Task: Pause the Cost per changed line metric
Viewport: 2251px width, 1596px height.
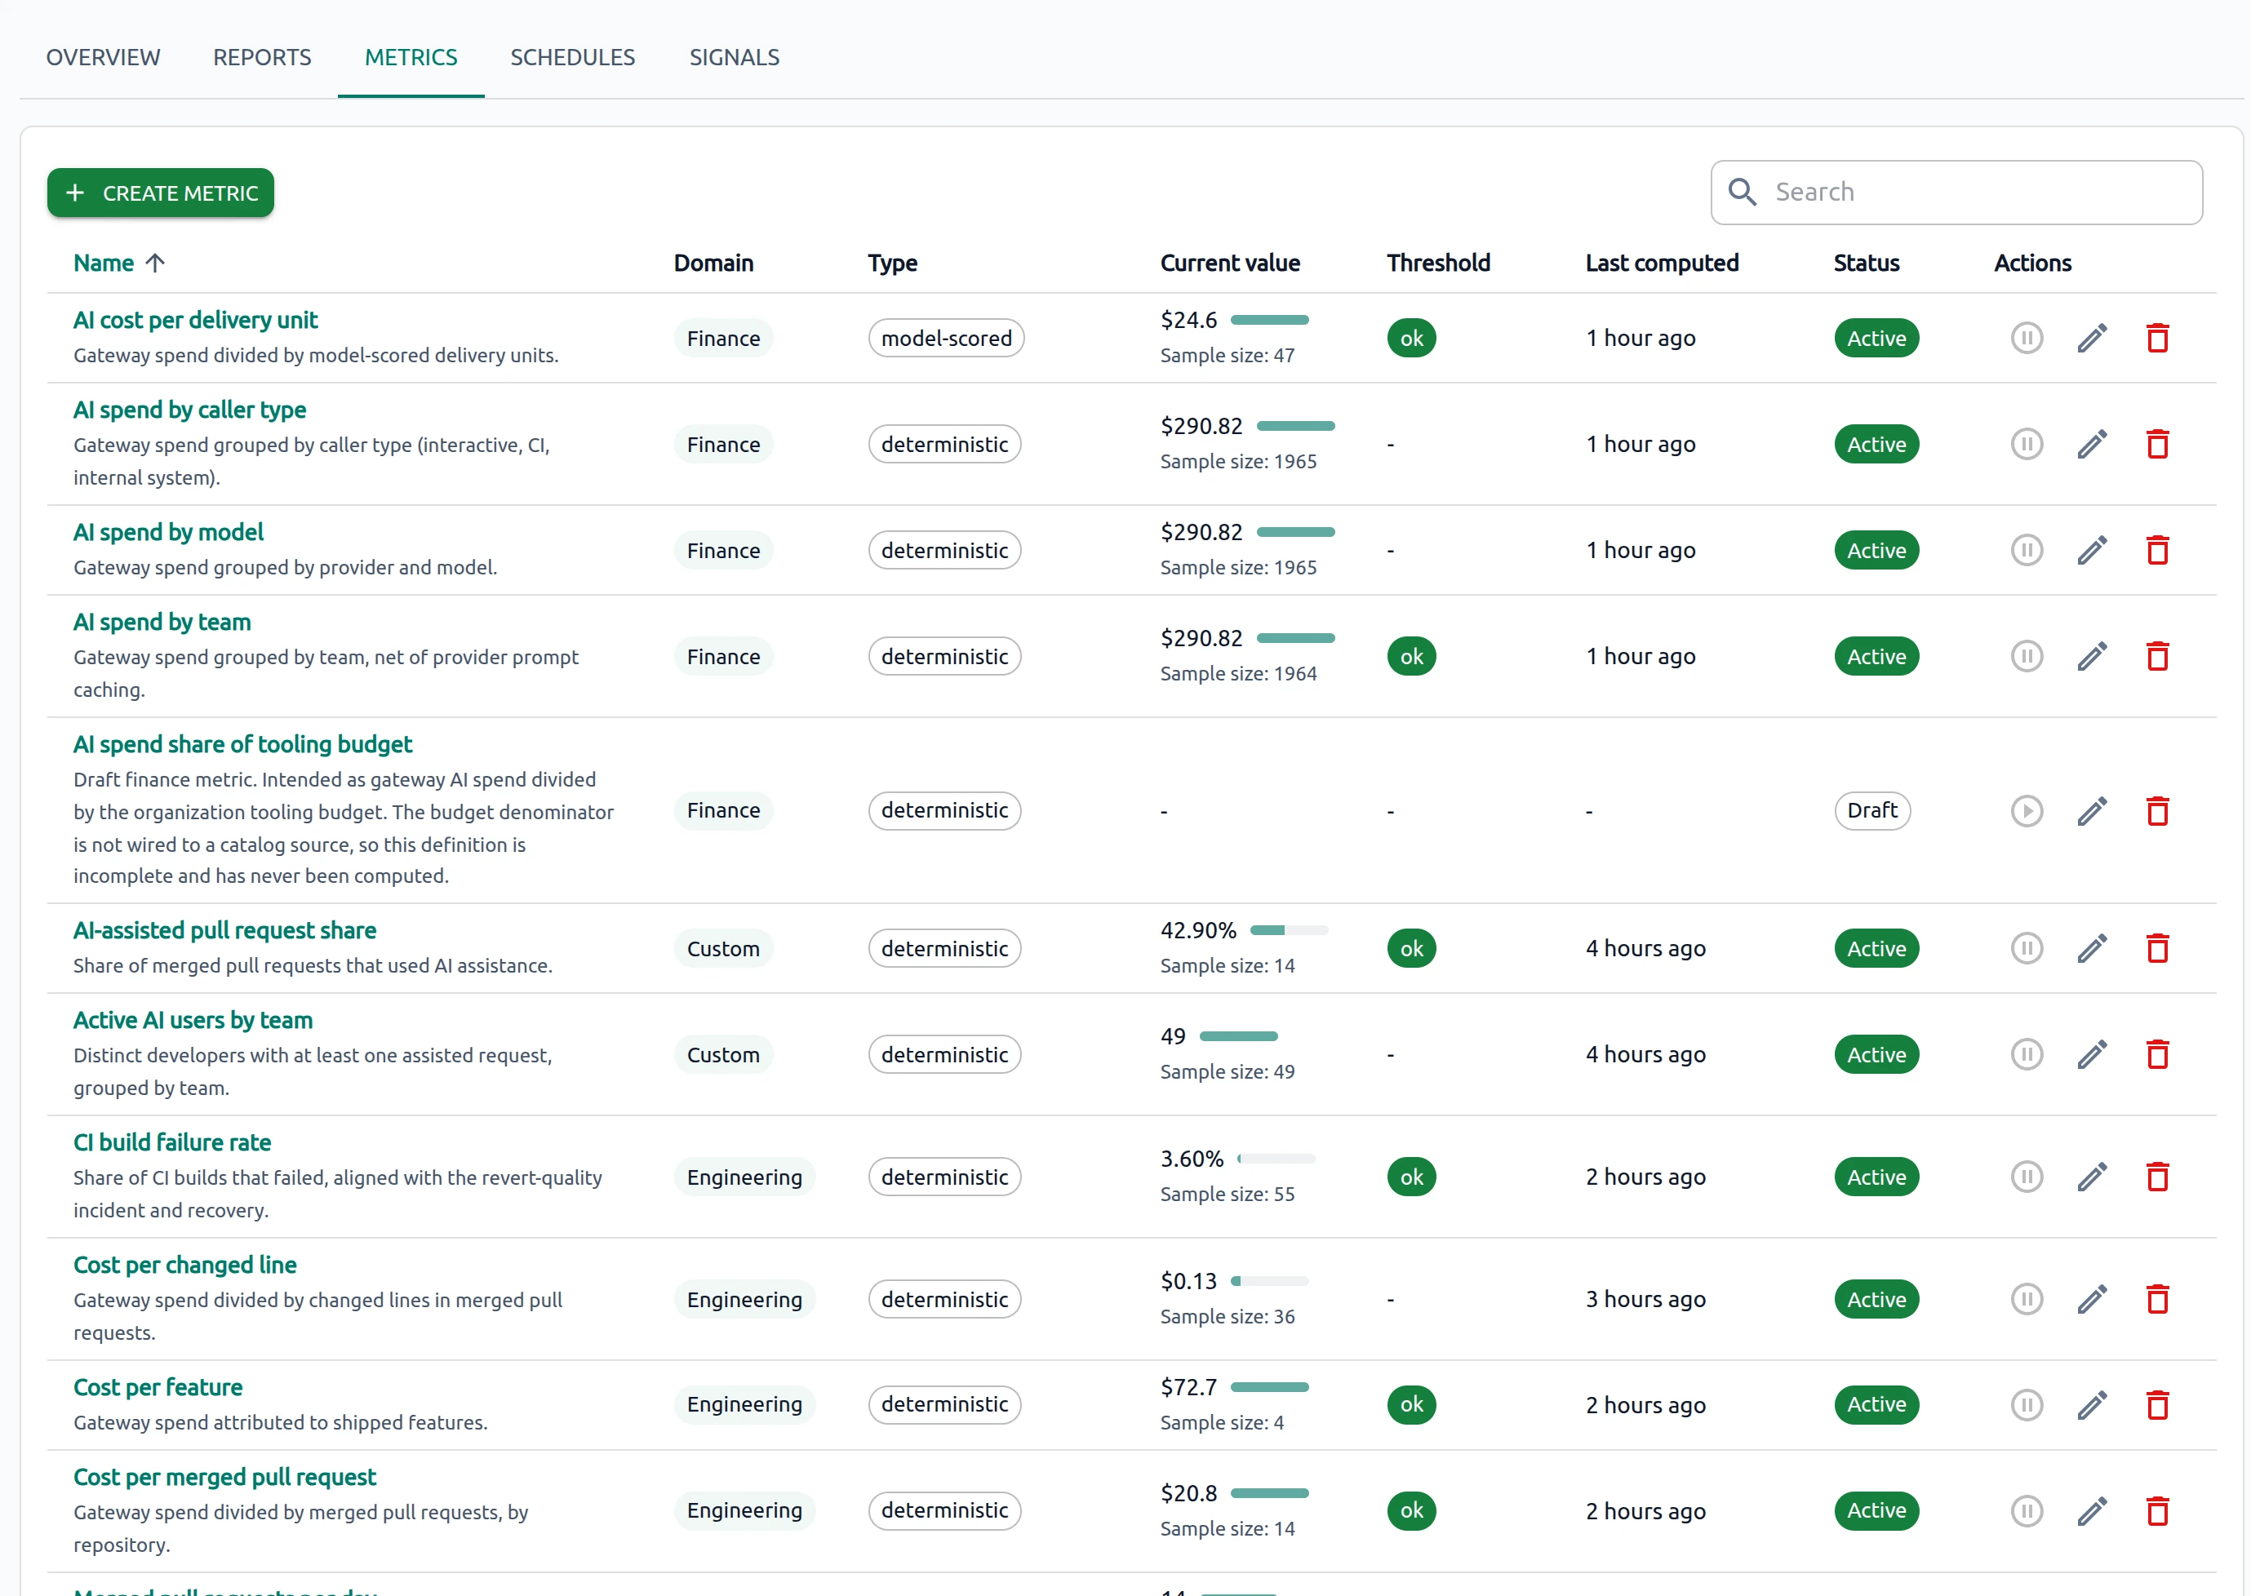Action: [x=2026, y=1299]
